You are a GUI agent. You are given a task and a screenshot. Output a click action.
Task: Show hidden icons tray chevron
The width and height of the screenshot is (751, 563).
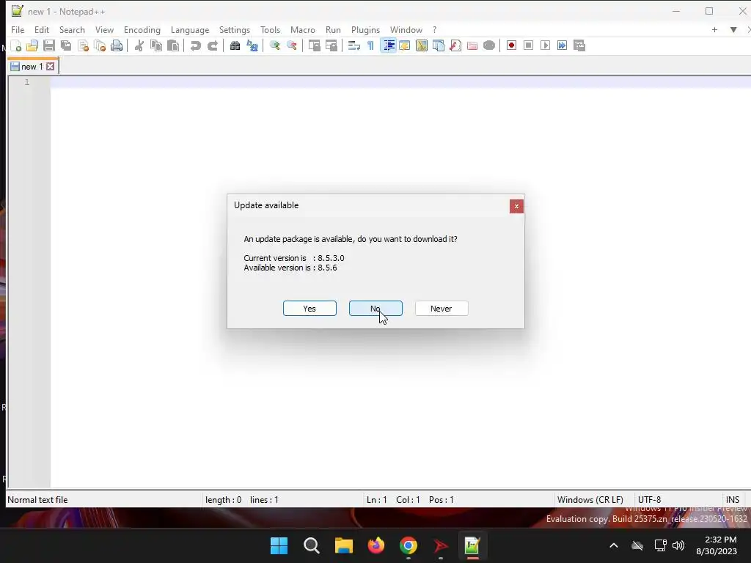tap(614, 545)
